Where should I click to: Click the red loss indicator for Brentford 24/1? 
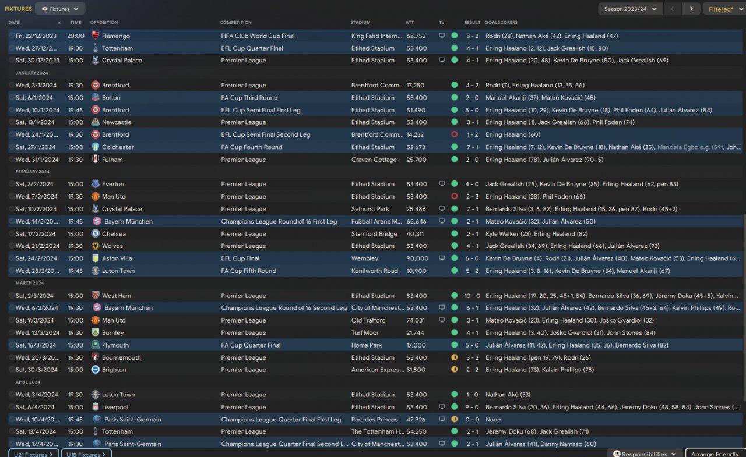click(454, 134)
